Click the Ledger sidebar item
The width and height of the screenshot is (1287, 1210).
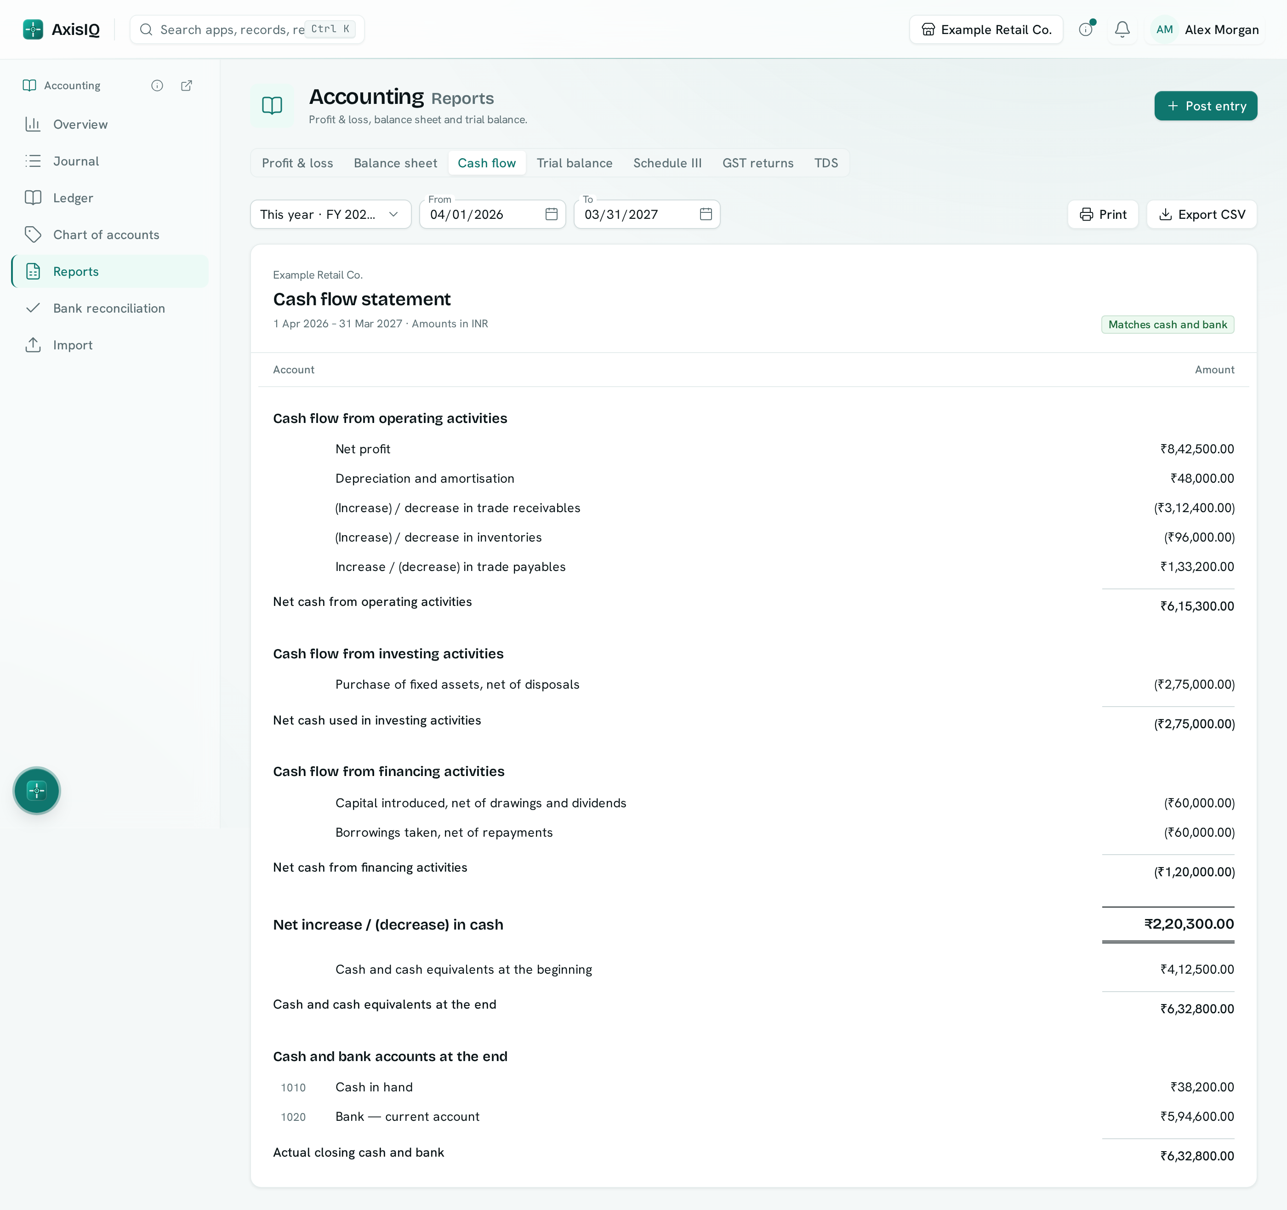110,198
